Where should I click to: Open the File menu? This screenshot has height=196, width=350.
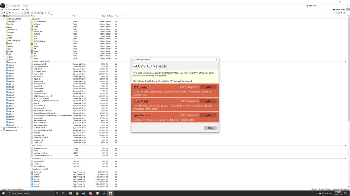[2, 10]
